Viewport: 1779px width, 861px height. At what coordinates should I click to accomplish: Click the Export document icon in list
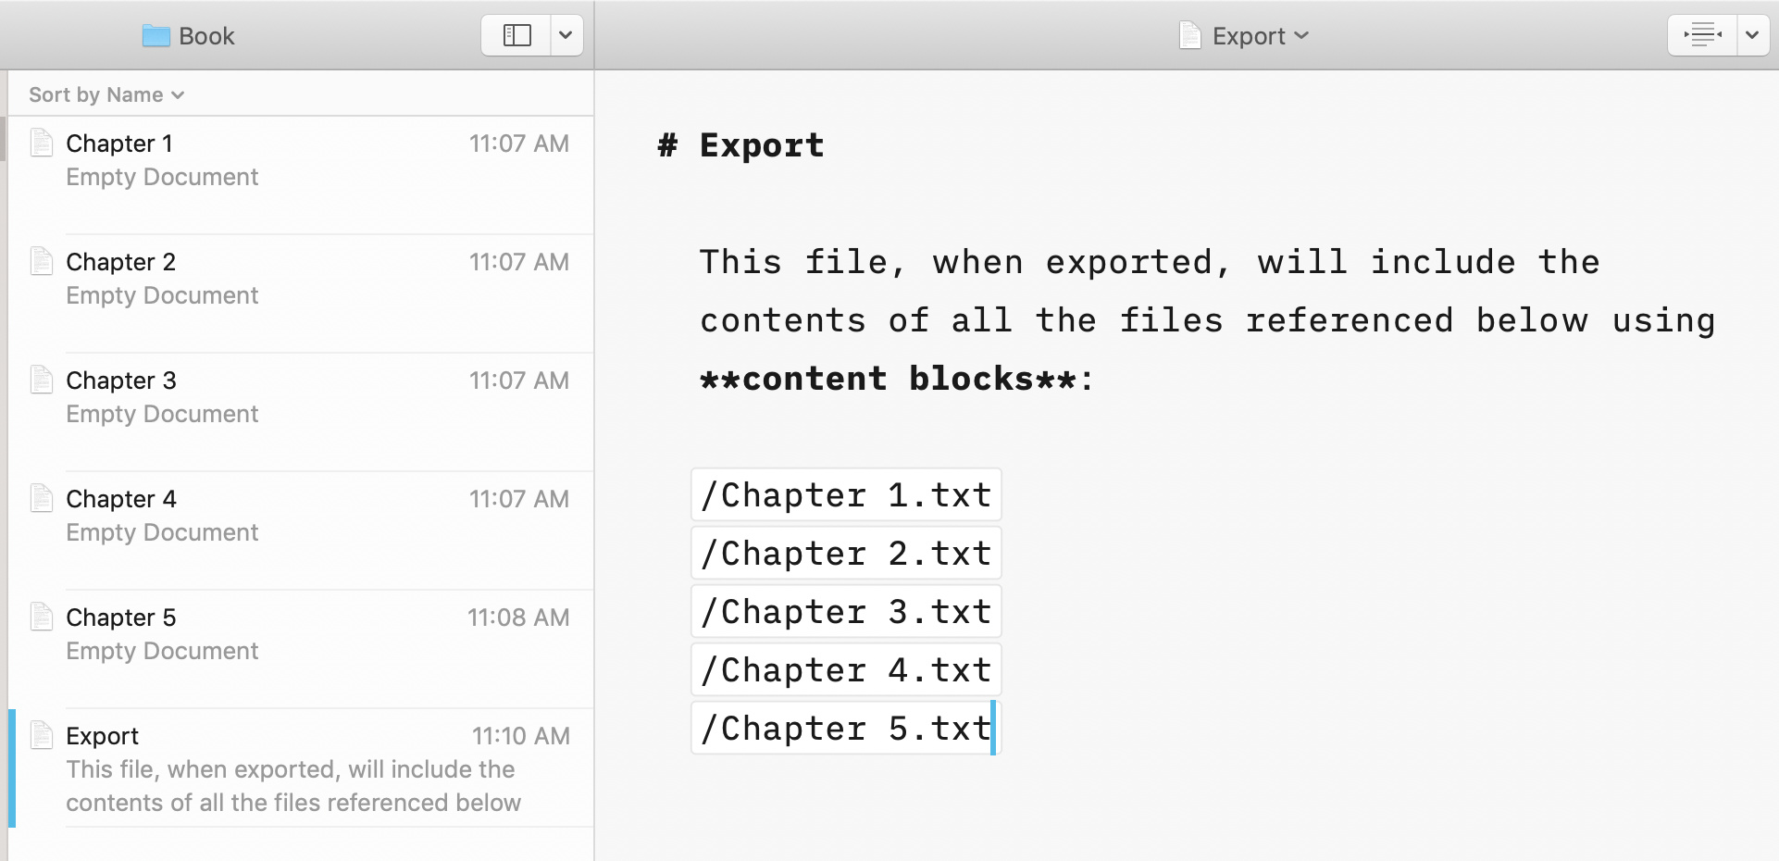point(42,736)
